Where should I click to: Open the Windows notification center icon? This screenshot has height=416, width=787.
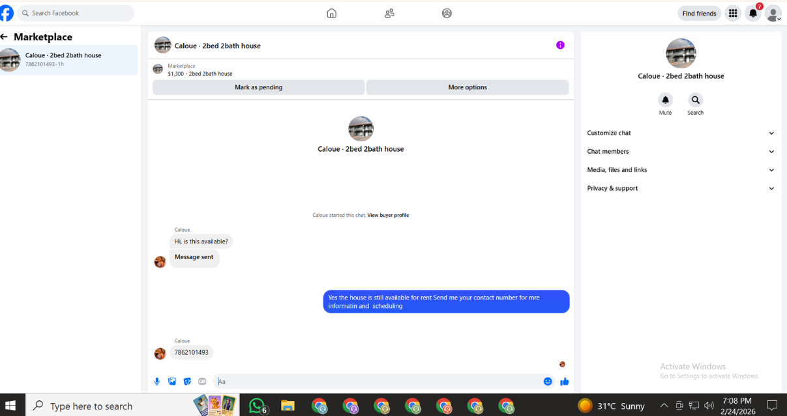click(772, 406)
